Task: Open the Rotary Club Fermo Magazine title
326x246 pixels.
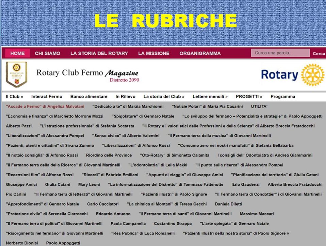Action: click(x=87, y=75)
